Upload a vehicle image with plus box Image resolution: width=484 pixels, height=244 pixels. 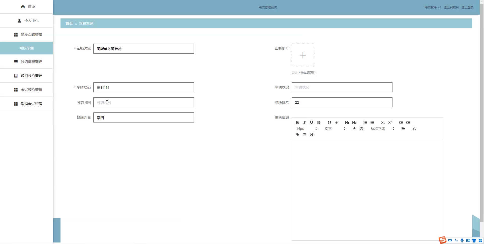(303, 55)
